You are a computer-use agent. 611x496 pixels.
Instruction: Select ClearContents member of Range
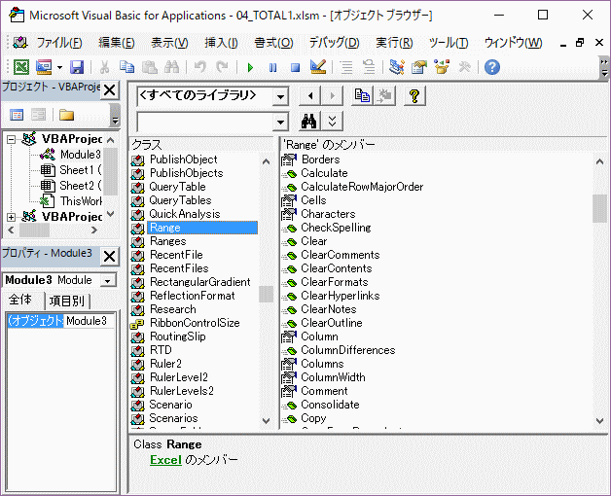click(x=337, y=268)
